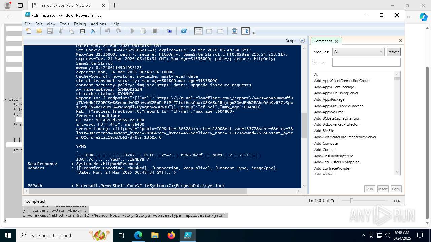Click the Name input field
Viewport: 431px width, 242px height.
pos(366,63)
